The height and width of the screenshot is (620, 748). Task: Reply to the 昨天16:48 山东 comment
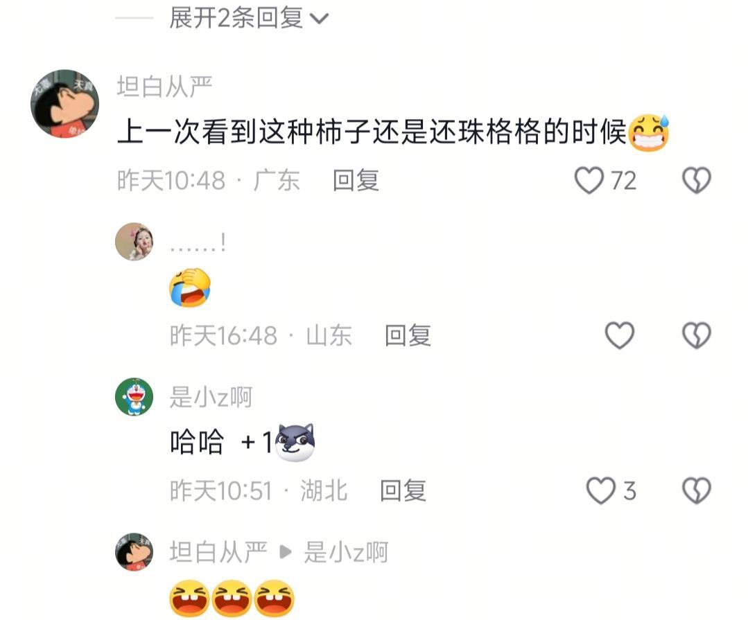[408, 335]
